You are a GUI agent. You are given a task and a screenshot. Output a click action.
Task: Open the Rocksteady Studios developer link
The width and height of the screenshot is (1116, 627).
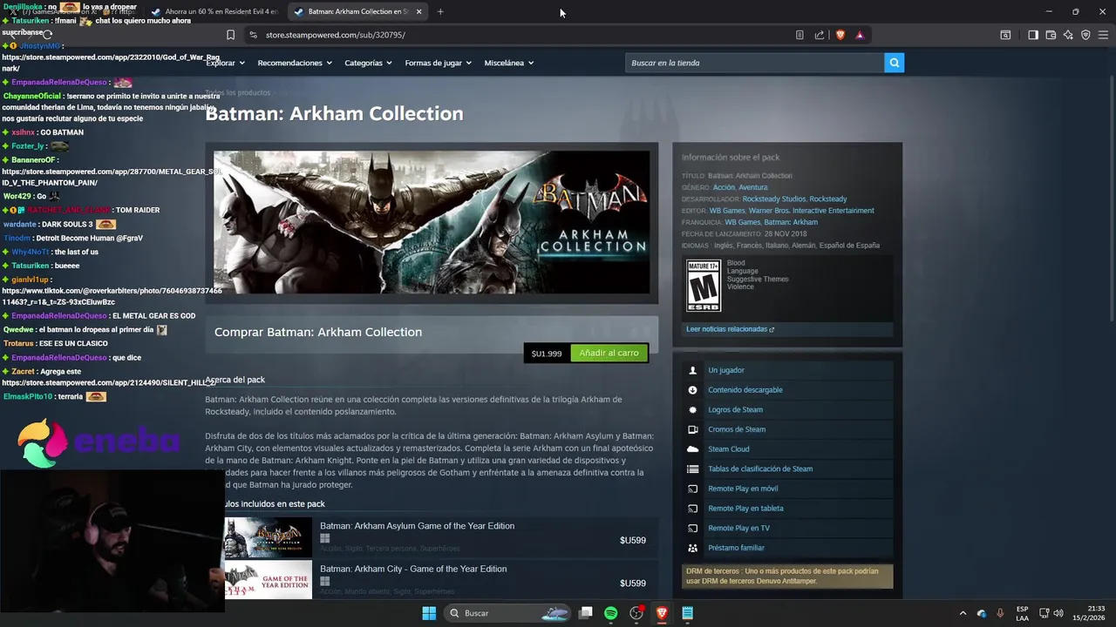774,199
